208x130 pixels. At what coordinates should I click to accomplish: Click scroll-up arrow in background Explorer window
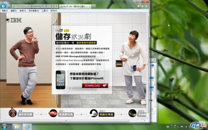[x=155, y=69]
